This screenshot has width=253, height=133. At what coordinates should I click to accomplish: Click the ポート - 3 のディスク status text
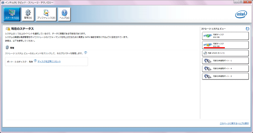click(x=20, y=62)
